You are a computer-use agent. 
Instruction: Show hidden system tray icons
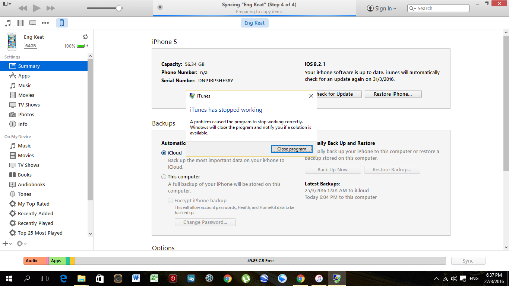click(436, 279)
